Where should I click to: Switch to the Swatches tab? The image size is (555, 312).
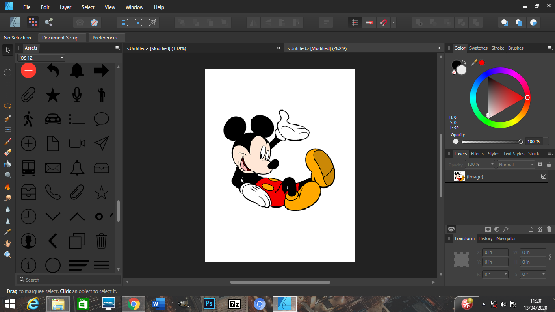point(478,48)
